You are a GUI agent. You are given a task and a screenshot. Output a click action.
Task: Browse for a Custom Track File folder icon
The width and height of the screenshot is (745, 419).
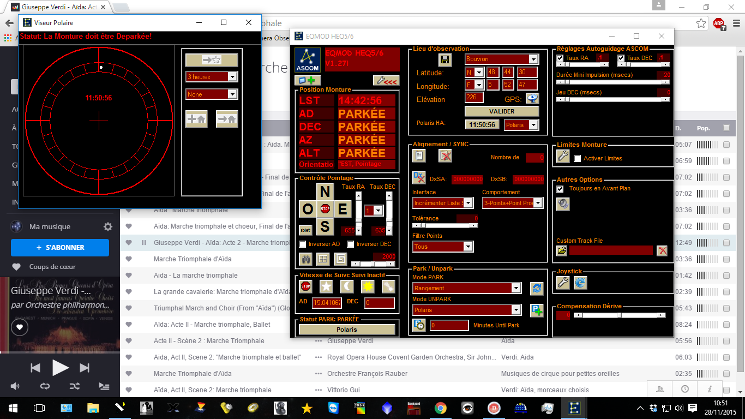562,250
